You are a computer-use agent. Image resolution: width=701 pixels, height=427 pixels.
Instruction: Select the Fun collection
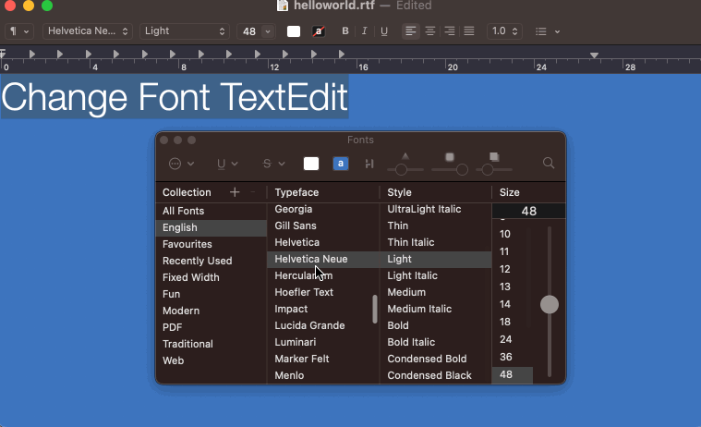[211, 294]
